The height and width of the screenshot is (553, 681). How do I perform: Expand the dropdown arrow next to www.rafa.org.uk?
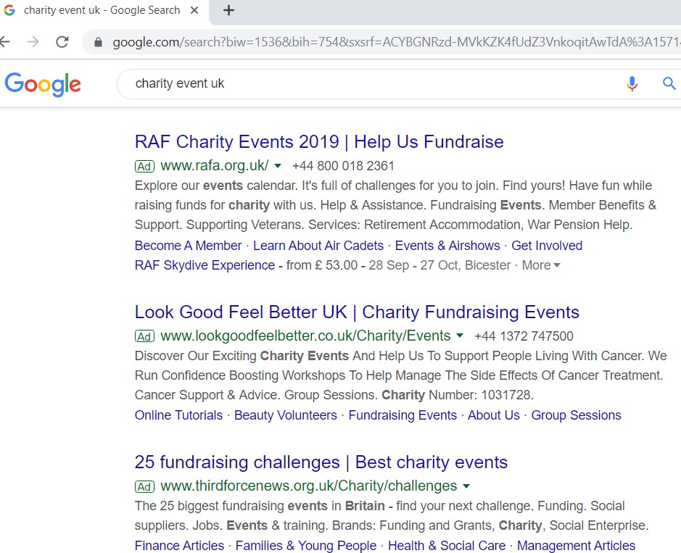point(278,166)
